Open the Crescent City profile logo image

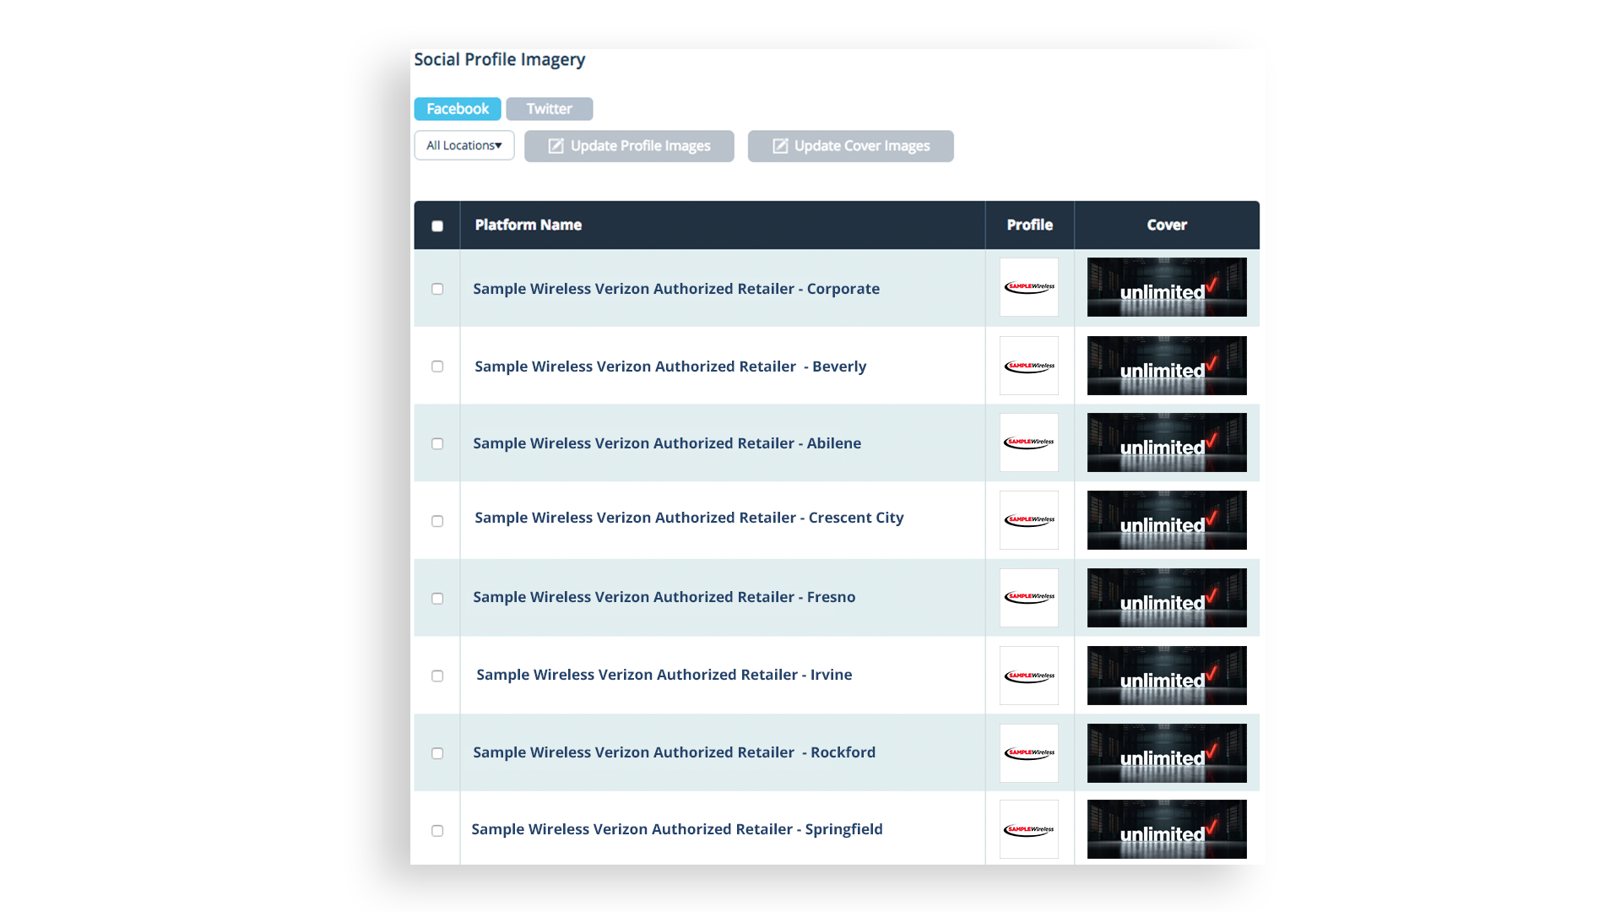pyautogui.click(x=1029, y=520)
